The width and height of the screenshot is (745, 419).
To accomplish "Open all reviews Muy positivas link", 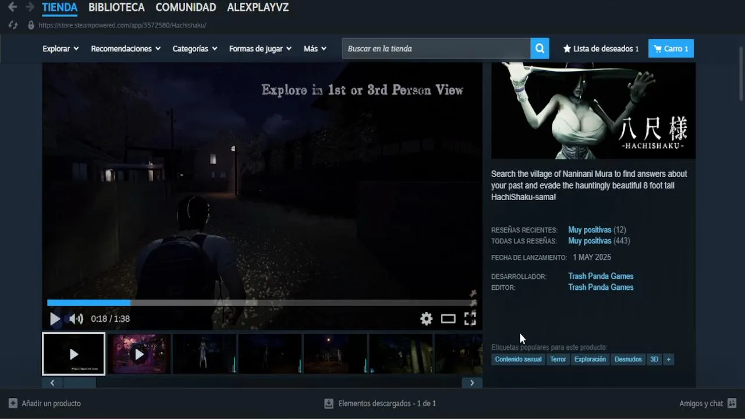I will (x=590, y=241).
